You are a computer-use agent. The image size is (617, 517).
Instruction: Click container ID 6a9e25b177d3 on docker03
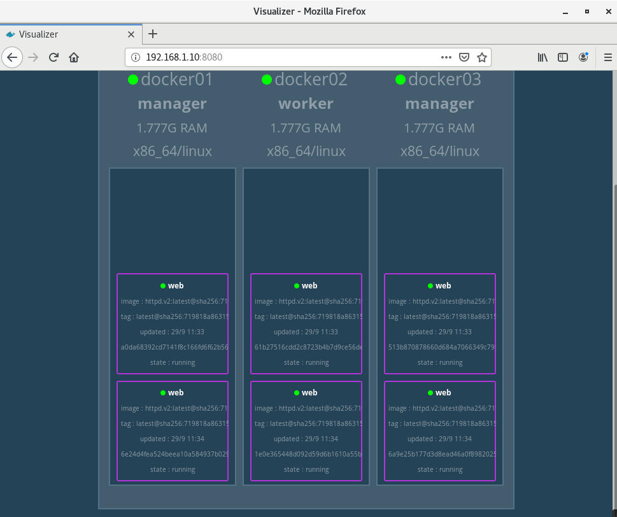[x=441, y=454]
